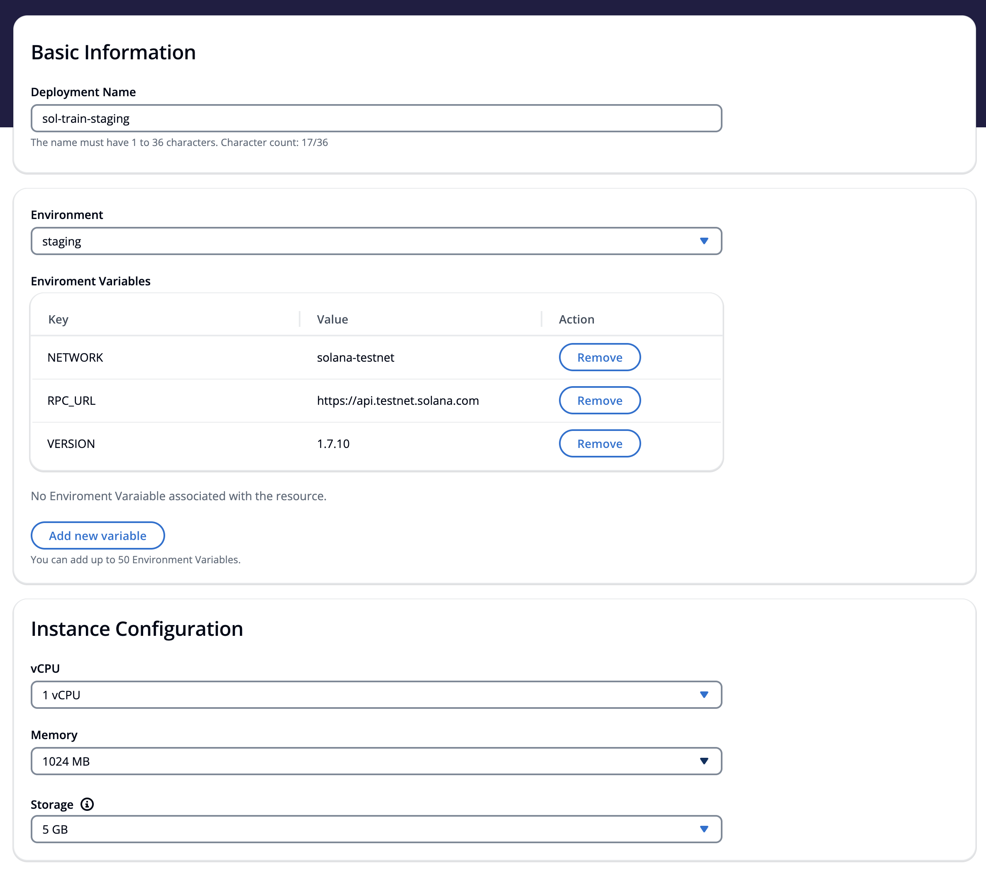Click the Basic Information heading

coord(113,52)
